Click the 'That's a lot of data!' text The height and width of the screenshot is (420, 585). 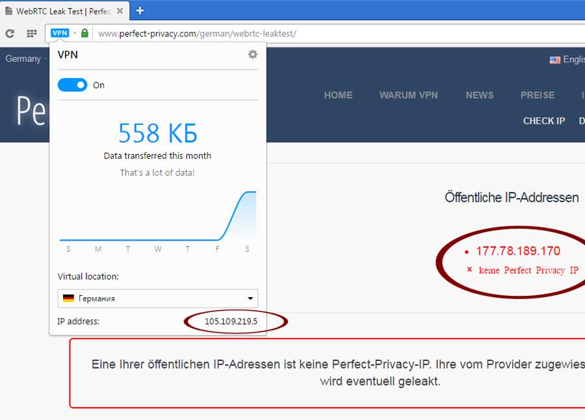click(157, 172)
